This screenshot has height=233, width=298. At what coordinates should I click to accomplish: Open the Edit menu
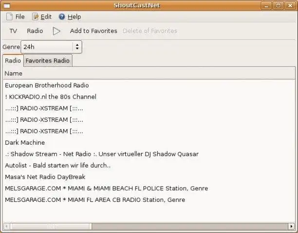[42, 17]
